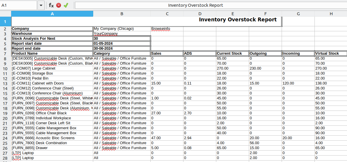The height and width of the screenshot is (162, 347).
Task: Expand the Name Box dropdown arrow
Action: click(41, 5)
